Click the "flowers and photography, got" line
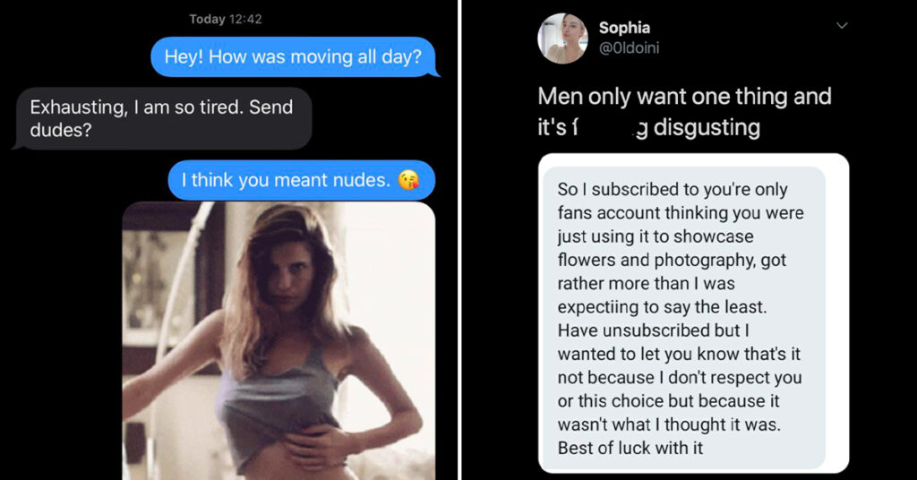The width and height of the screenshot is (917, 480). [x=672, y=260]
